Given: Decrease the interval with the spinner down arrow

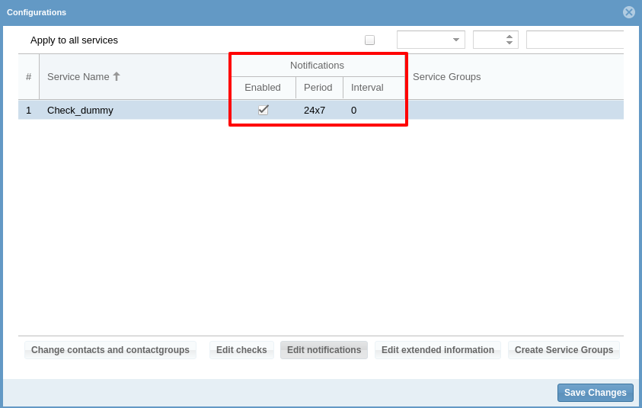Looking at the screenshot, I should coord(509,43).
